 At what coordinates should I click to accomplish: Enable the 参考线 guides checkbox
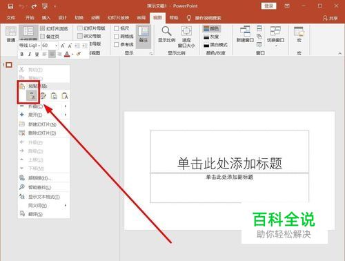(117, 44)
